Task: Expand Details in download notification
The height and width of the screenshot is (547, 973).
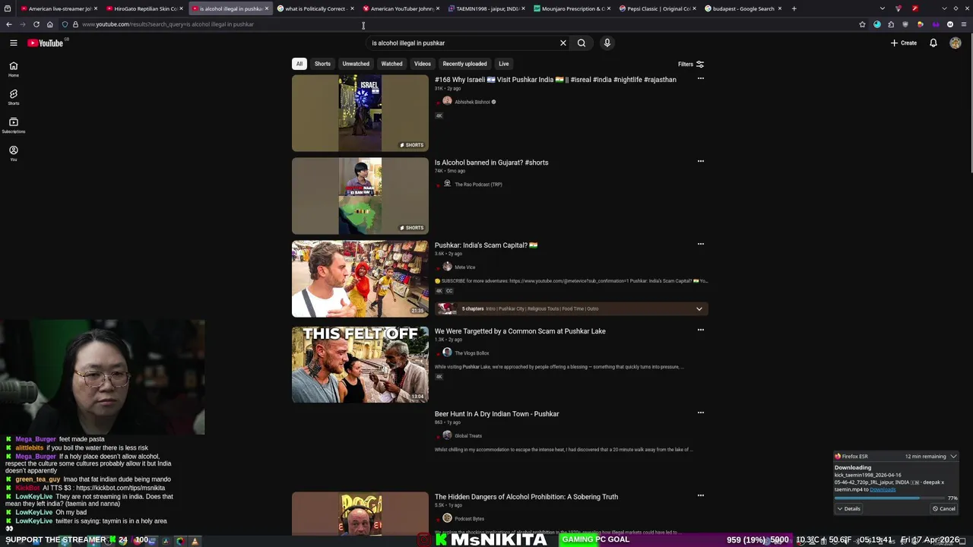Action: 848,509
